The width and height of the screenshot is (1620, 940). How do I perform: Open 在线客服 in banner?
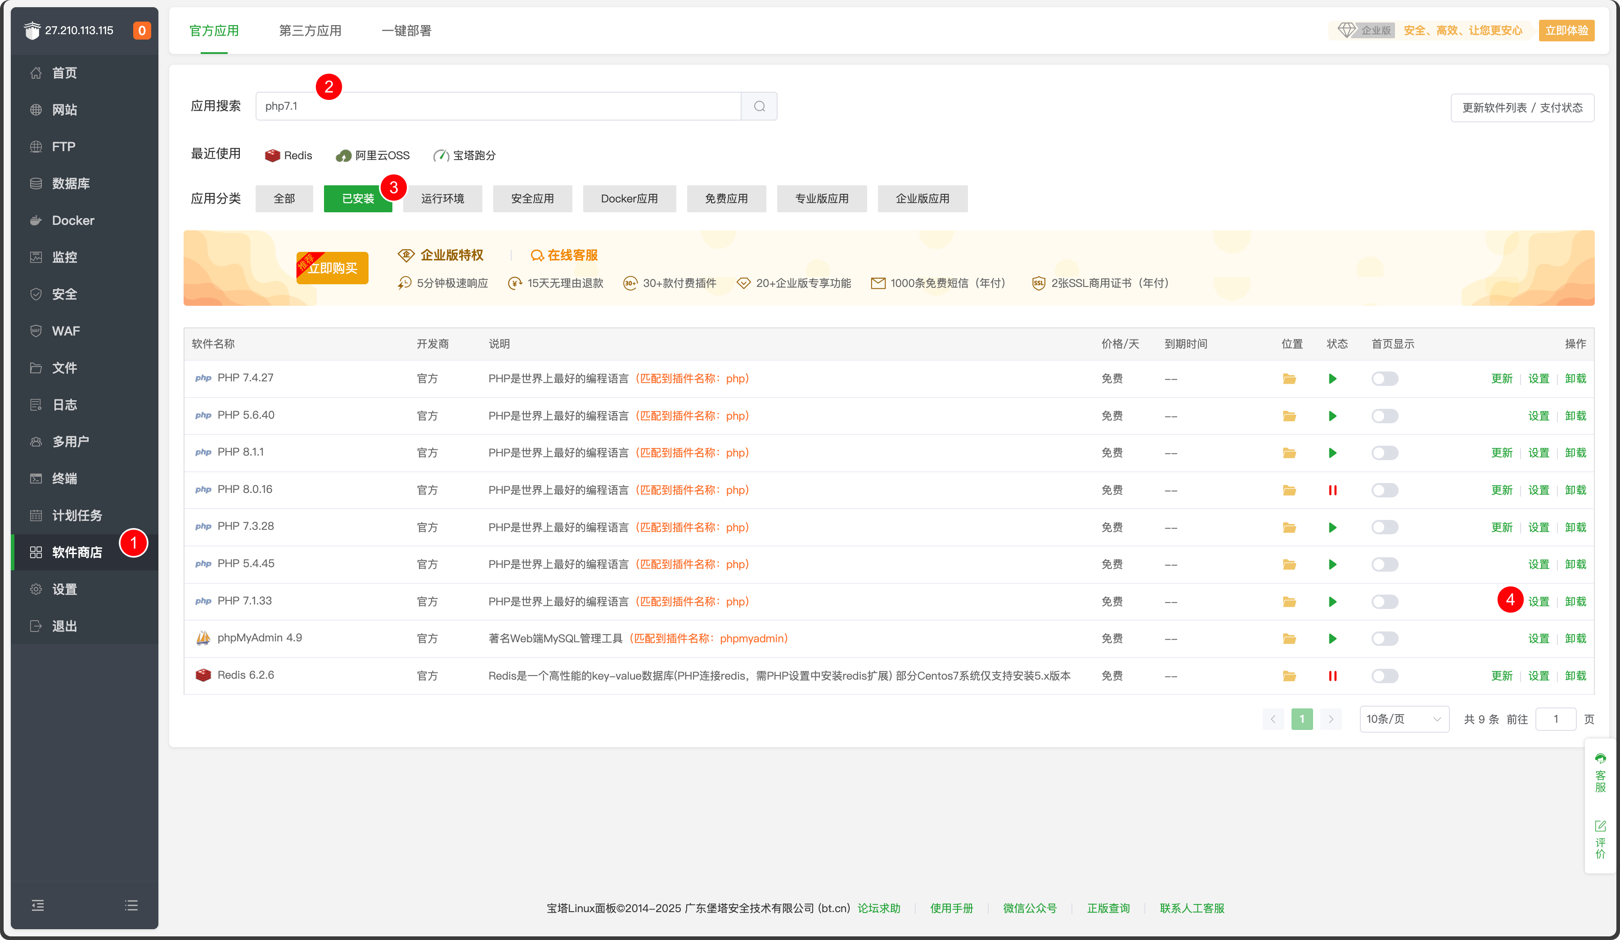click(564, 255)
